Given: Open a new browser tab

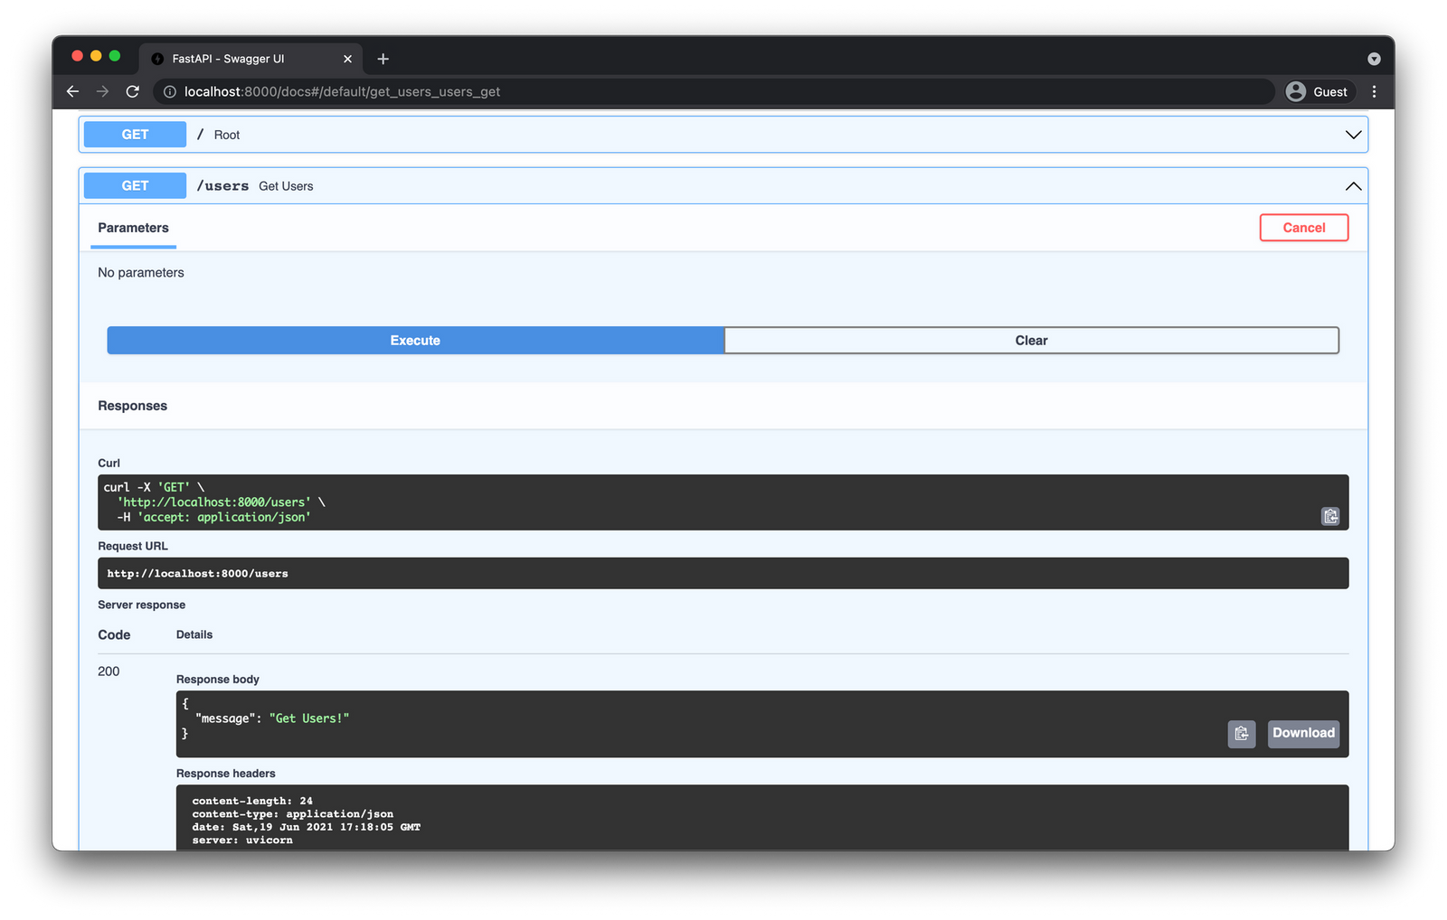Looking at the screenshot, I should [x=383, y=58].
